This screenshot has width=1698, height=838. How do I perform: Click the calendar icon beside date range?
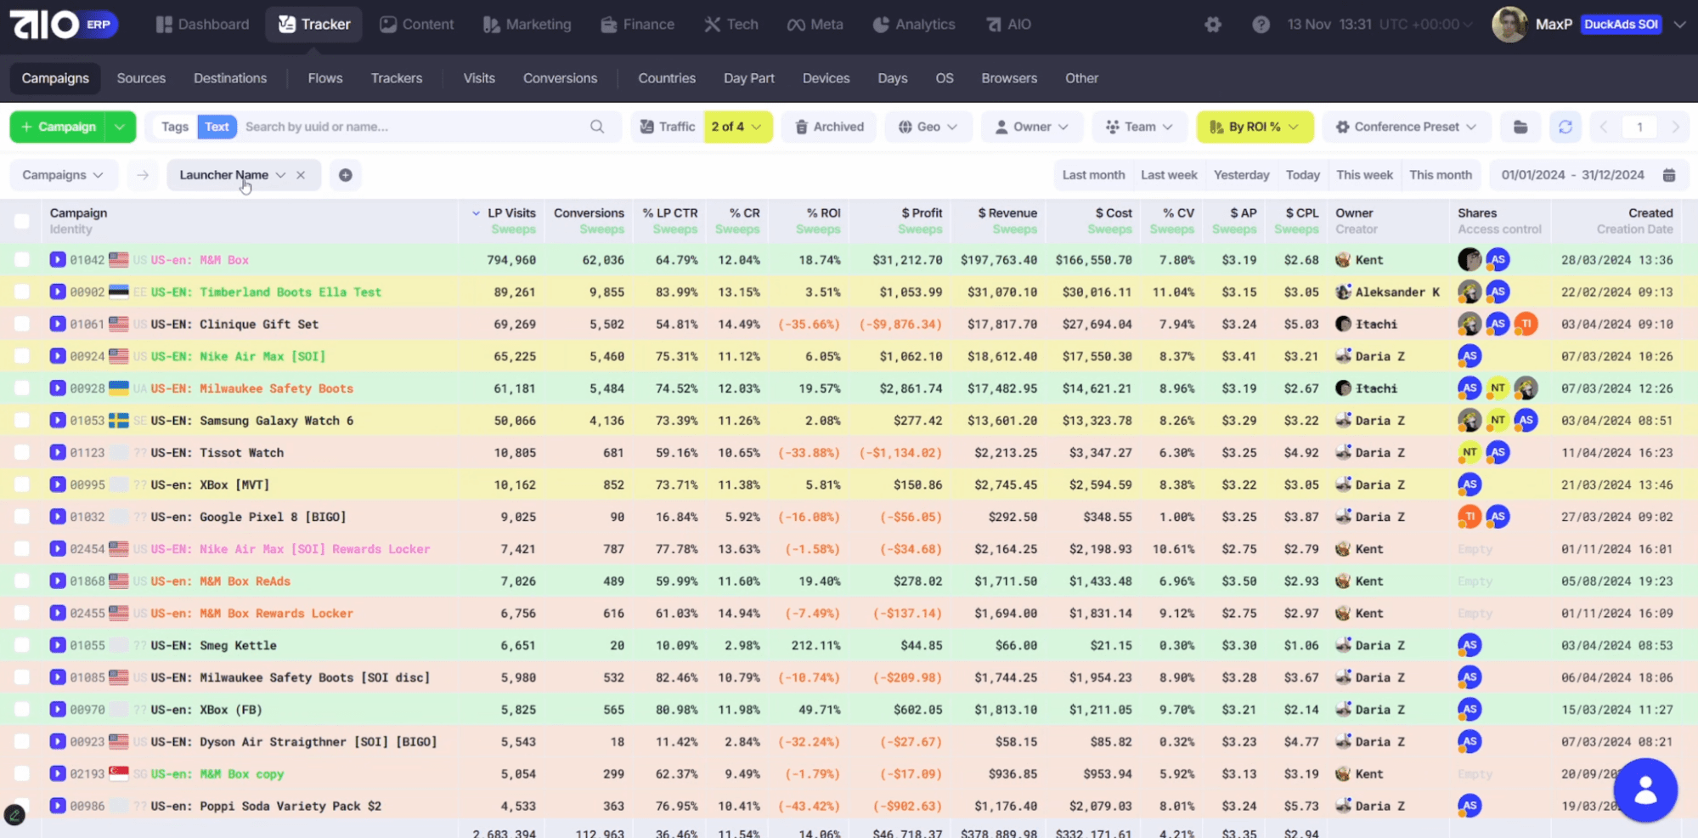[x=1669, y=175]
